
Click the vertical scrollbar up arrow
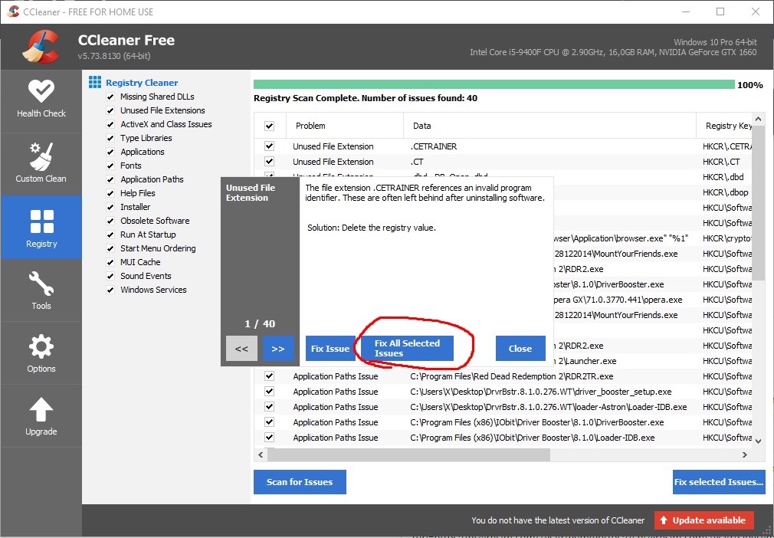759,119
